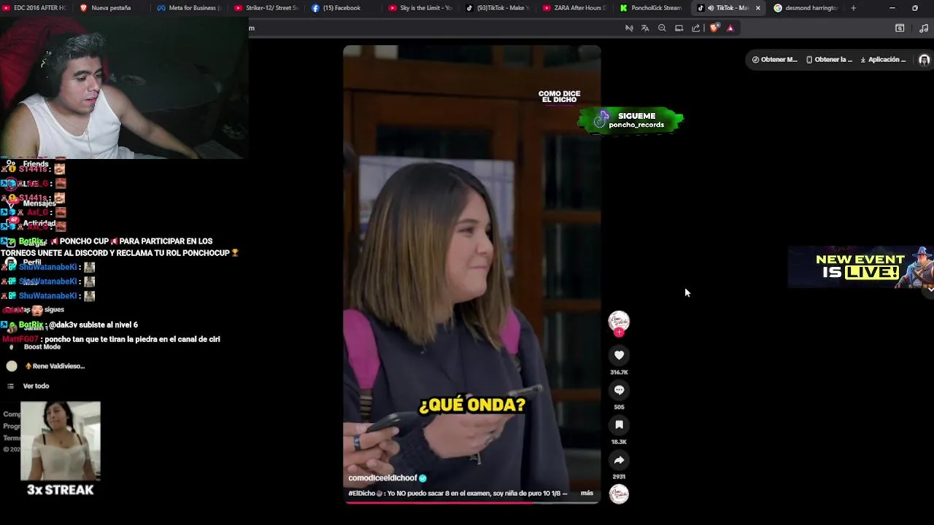Open the browser sidebar panel icon
The width and height of the screenshot is (934, 525).
(900, 28)
